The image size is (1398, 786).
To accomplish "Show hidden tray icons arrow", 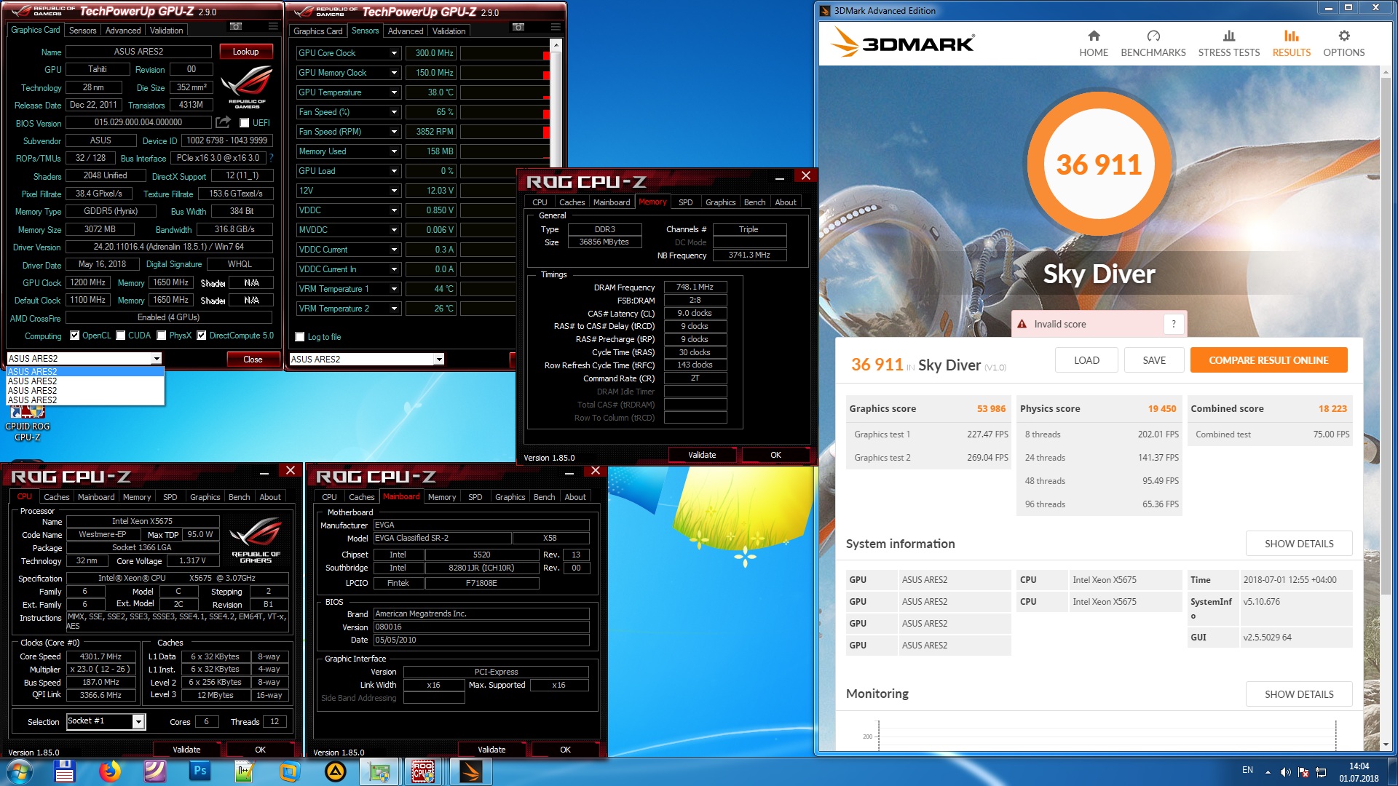I will coord(1268,772).
